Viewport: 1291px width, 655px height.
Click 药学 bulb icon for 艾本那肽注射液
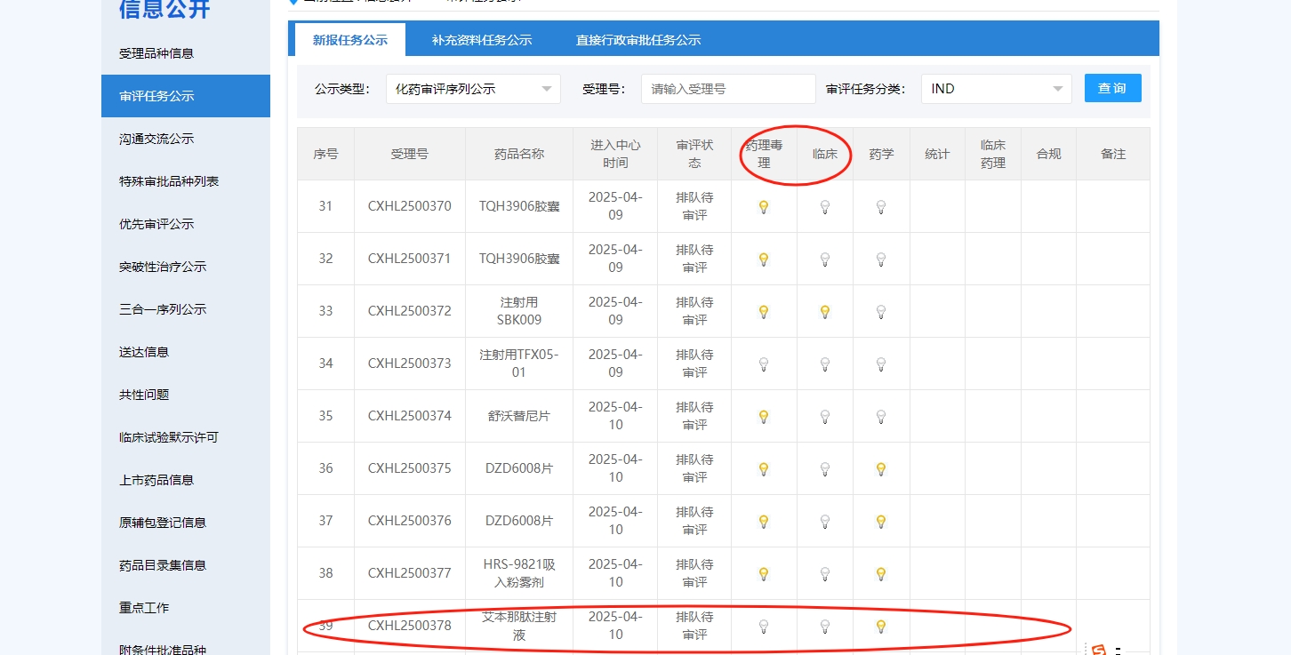(x=881, y=627)
